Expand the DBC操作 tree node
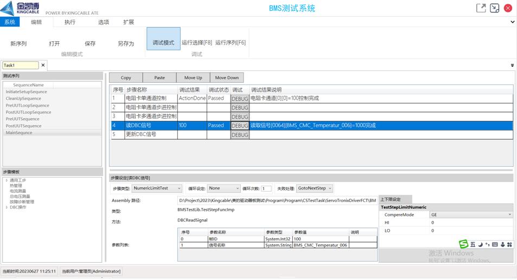The height and width of the screenshot is (280, 517). coord(7,207)
